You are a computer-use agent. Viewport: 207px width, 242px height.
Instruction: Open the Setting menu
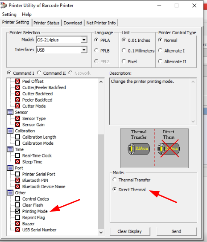click(x=9, y=15)
